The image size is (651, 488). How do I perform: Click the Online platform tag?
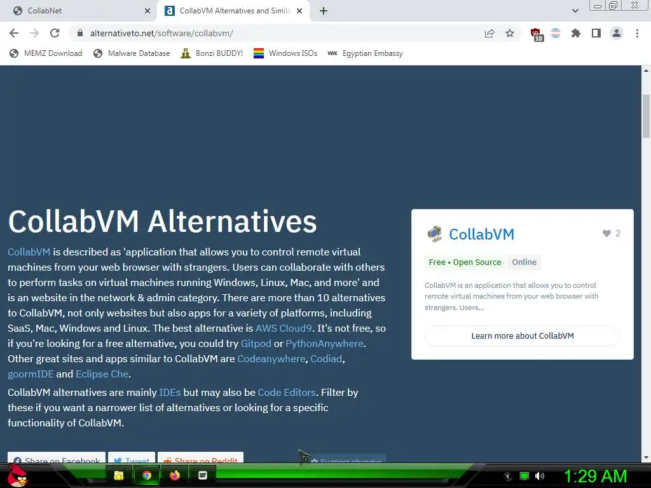(x=524, y=262)
